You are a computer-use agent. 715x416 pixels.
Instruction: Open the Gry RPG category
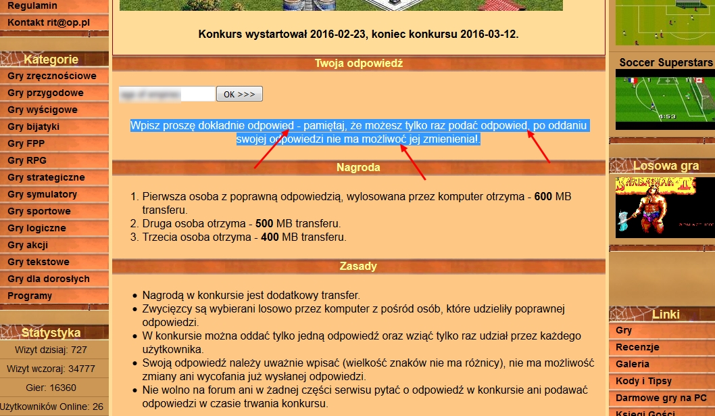(27, 160)
